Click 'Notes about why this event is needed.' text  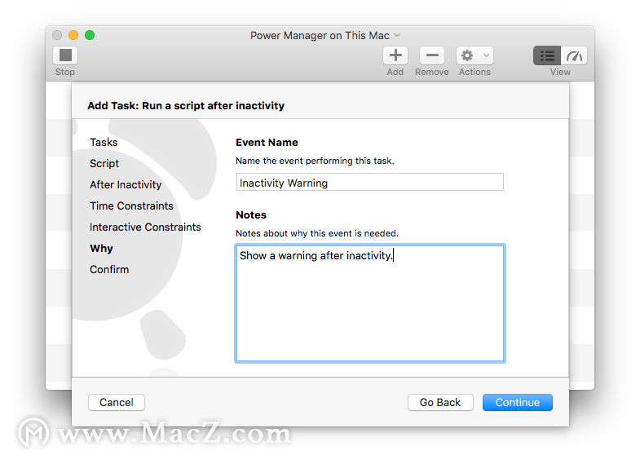[x=317, y=233]
